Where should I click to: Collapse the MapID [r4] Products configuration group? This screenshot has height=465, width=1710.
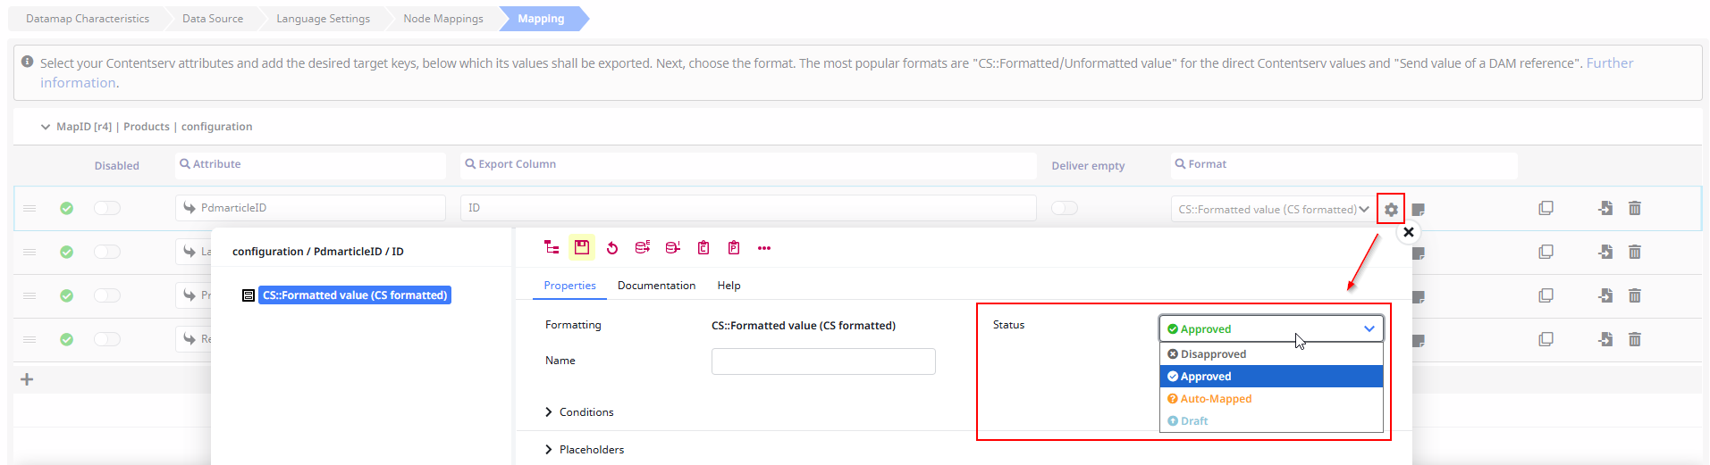[46, 127]
